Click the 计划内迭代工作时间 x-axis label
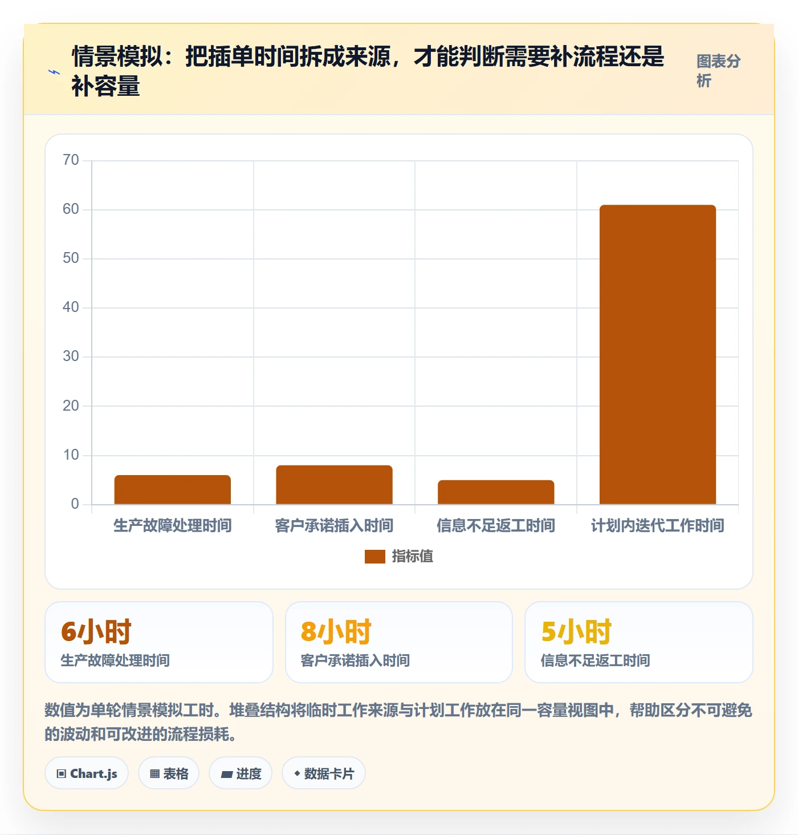 tap(658, 525)
